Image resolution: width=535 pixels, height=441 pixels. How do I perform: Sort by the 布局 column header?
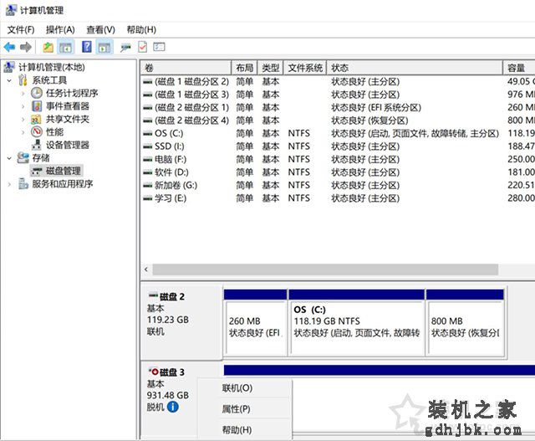click(x=245, y=68)
